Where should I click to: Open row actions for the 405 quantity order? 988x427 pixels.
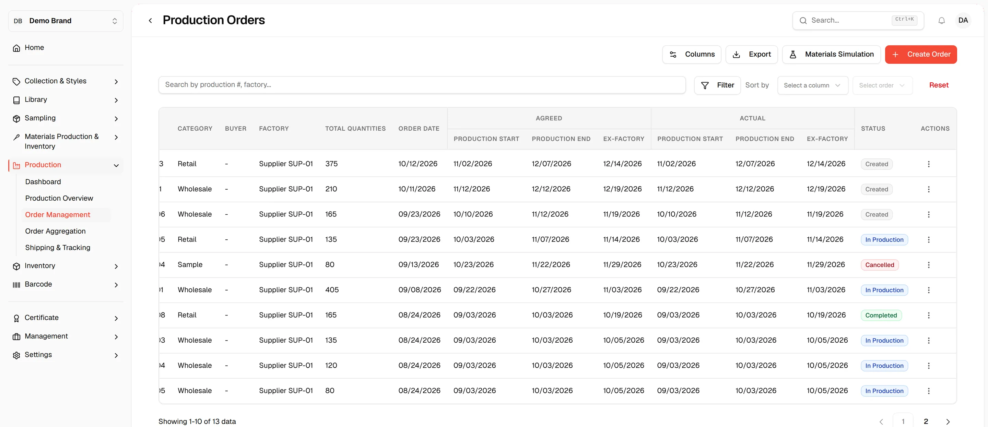click(929, 290)
